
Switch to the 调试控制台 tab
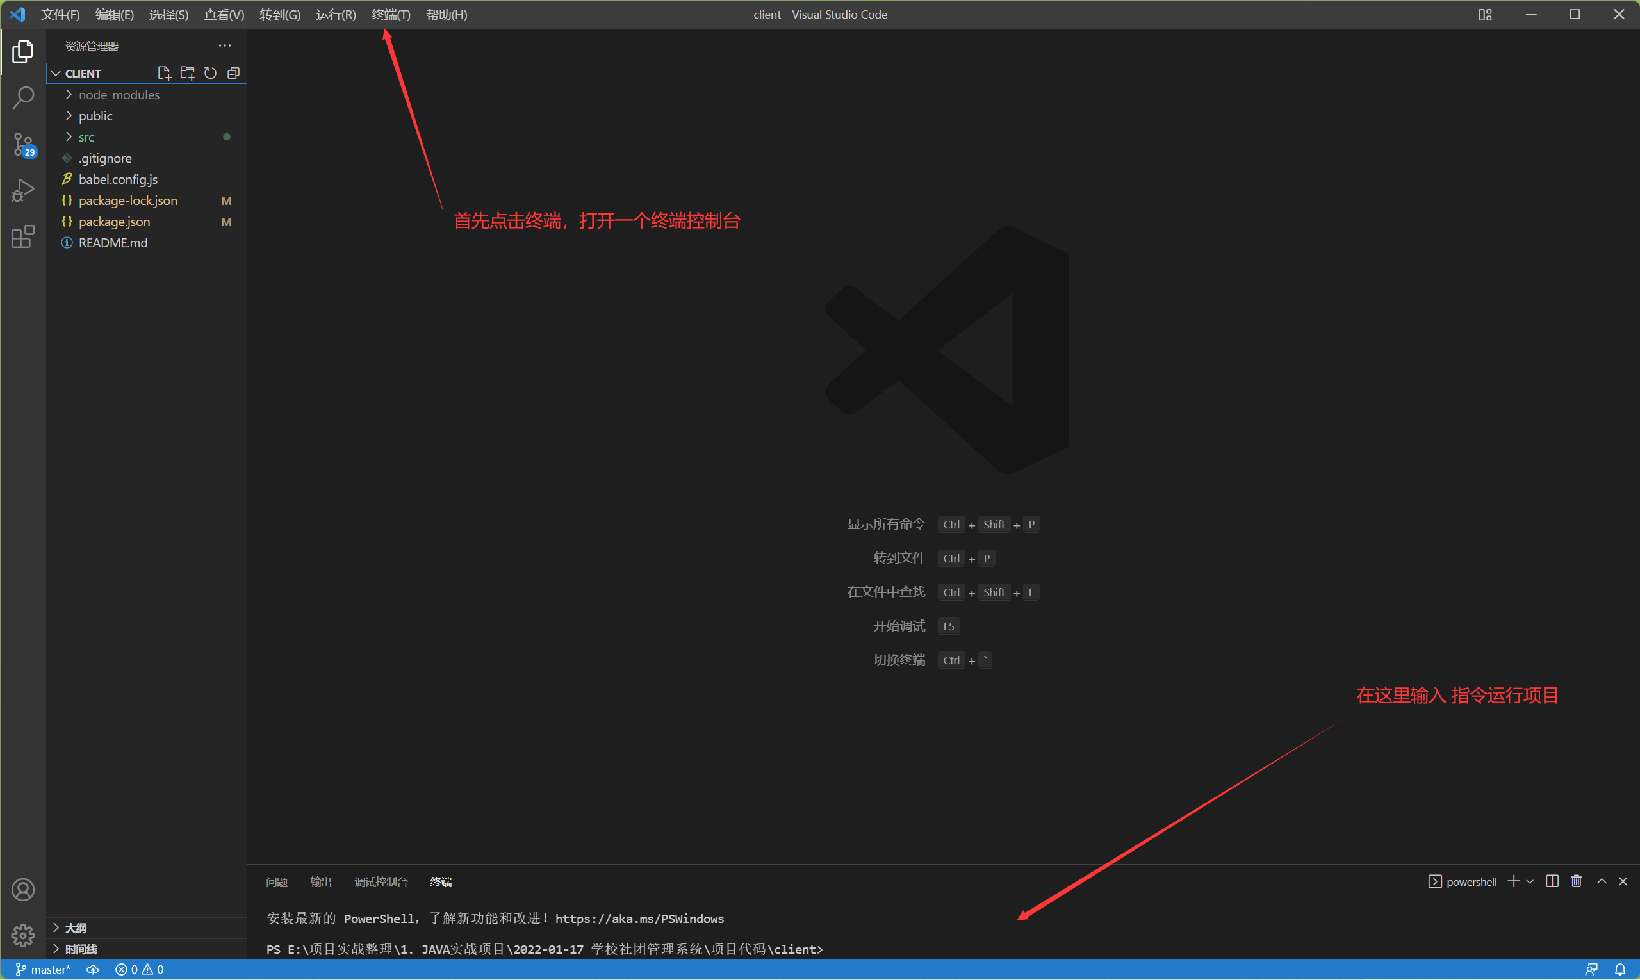(381, 882)
